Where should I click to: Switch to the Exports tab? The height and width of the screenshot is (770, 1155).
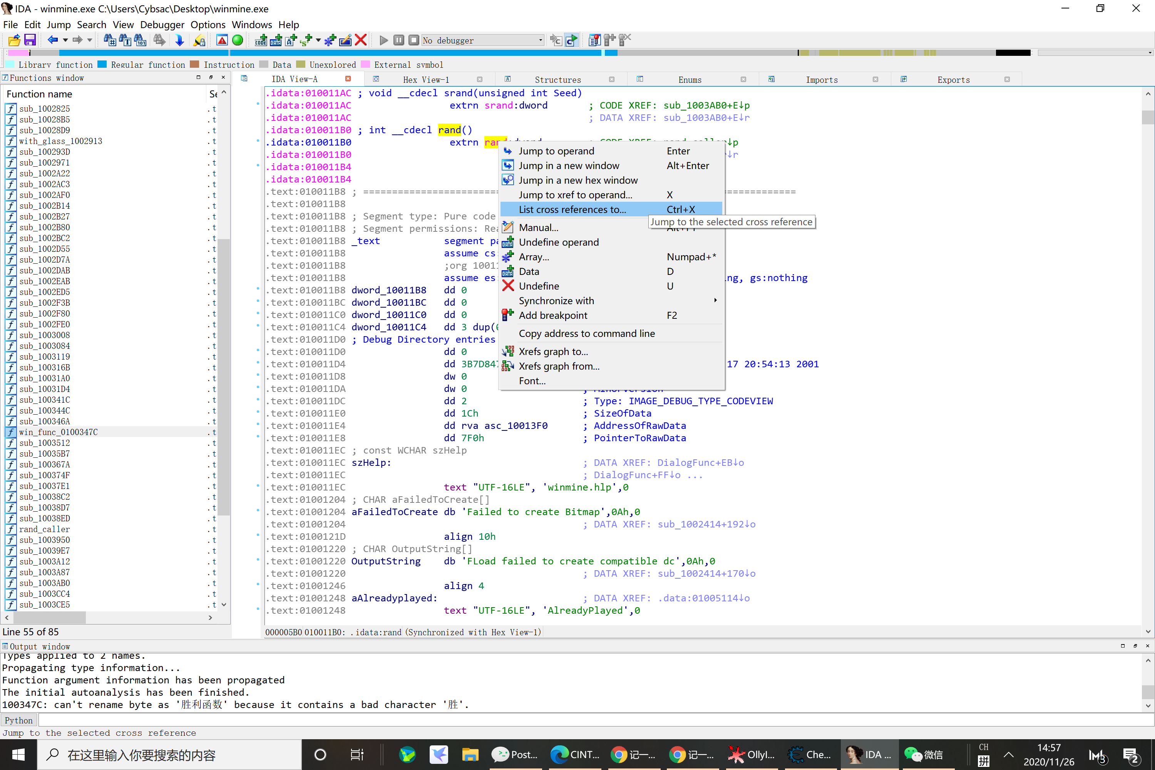(x=953, y=80)
